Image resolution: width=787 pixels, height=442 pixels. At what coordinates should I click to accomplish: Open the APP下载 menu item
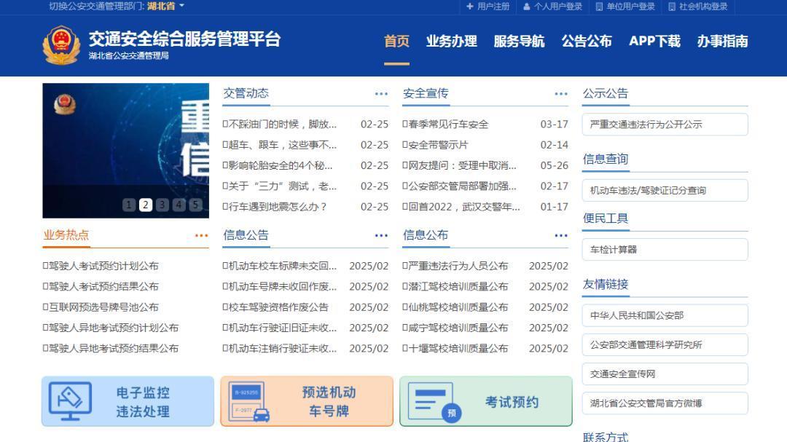[654, 42]
